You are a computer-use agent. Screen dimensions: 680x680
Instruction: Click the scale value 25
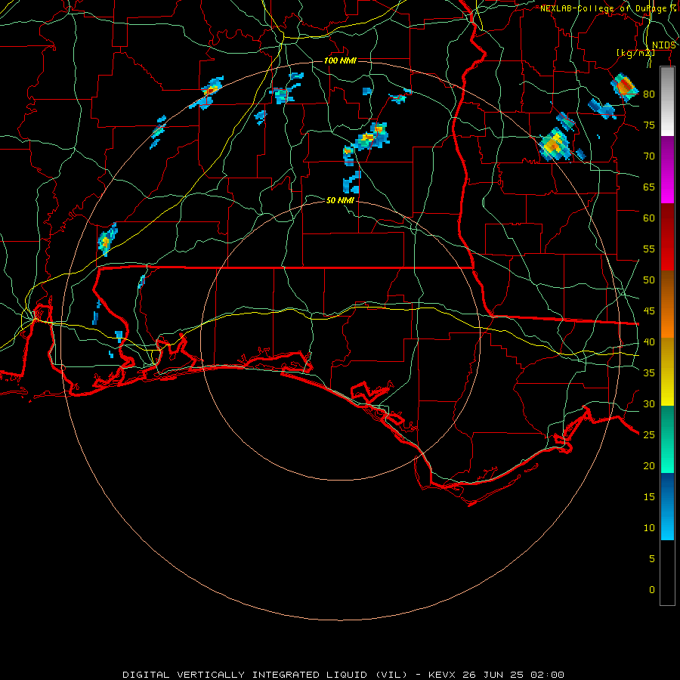[x=649, y=434]
